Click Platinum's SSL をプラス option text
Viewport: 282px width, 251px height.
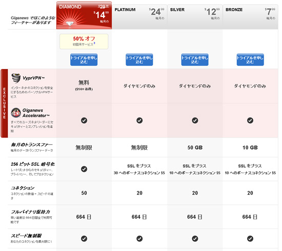coord(139,166)
